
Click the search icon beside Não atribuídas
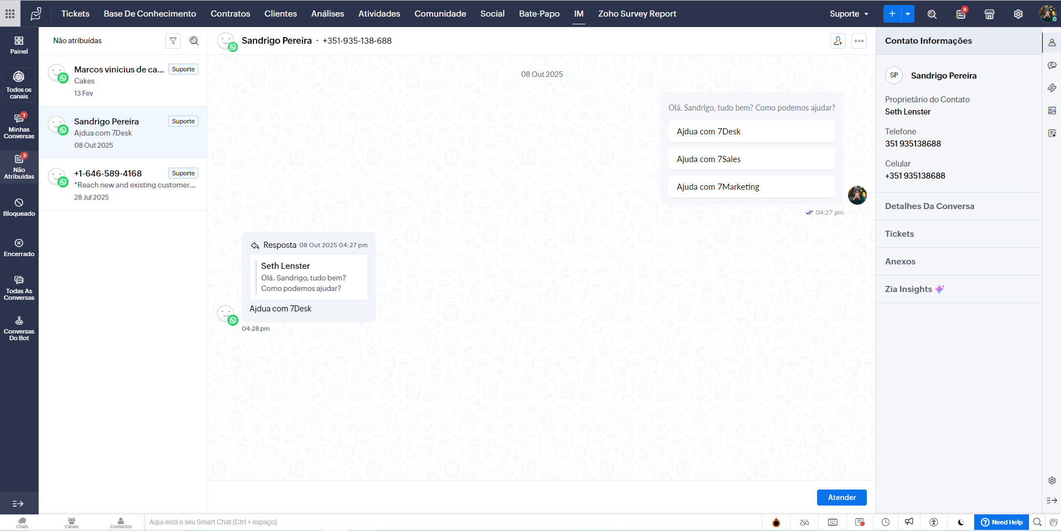click(194, 41)
